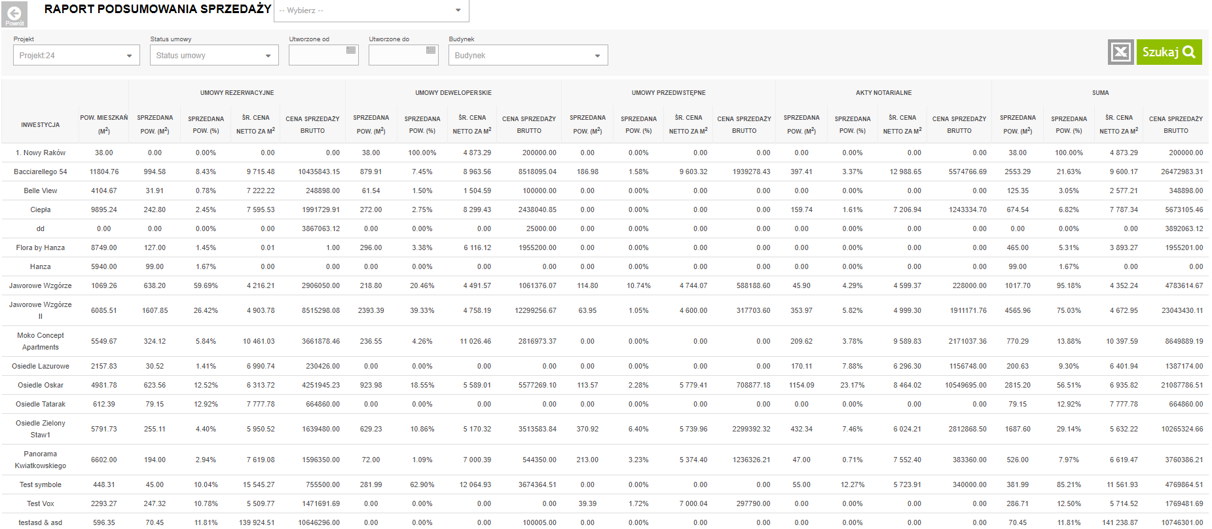Screen dimensions: 1212x529
Task: Open the Projekt dropdown
Action: point(77,55)
